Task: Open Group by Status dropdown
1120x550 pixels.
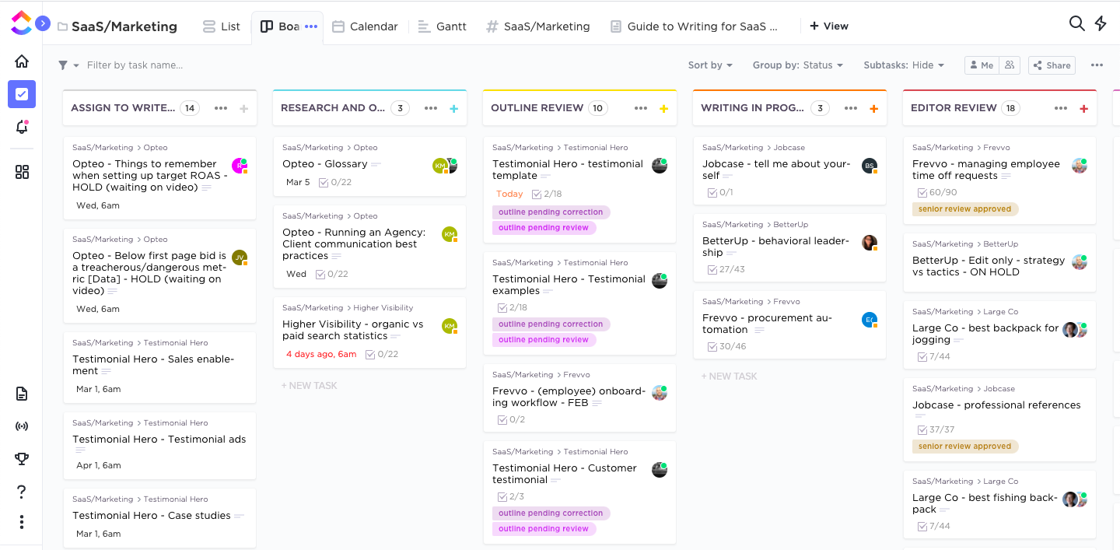Action: click(797, 65)
